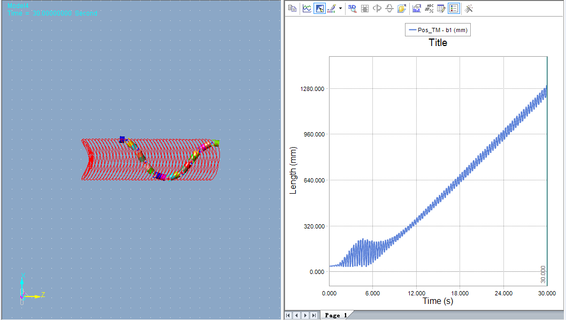The width and height of the screenshot is (566, 320).
Task: Go to first page arrow button
Action: point(288,315)
